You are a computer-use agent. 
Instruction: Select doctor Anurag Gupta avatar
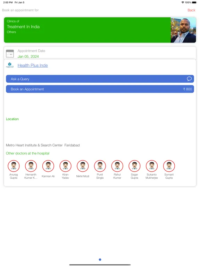click(x=14, y=166)
